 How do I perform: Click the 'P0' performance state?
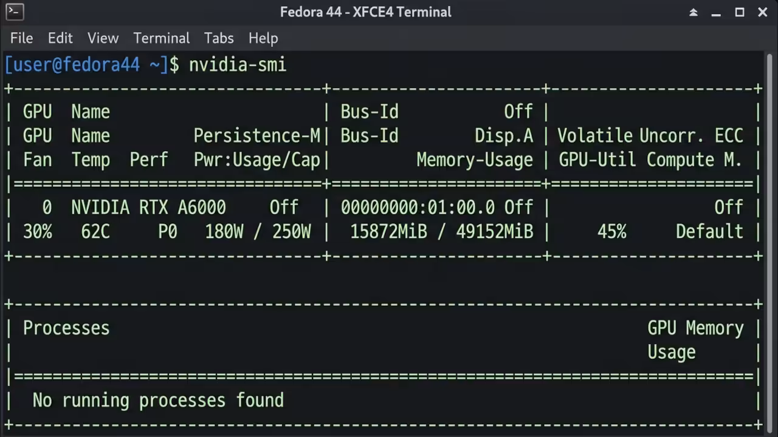point(168,232)
